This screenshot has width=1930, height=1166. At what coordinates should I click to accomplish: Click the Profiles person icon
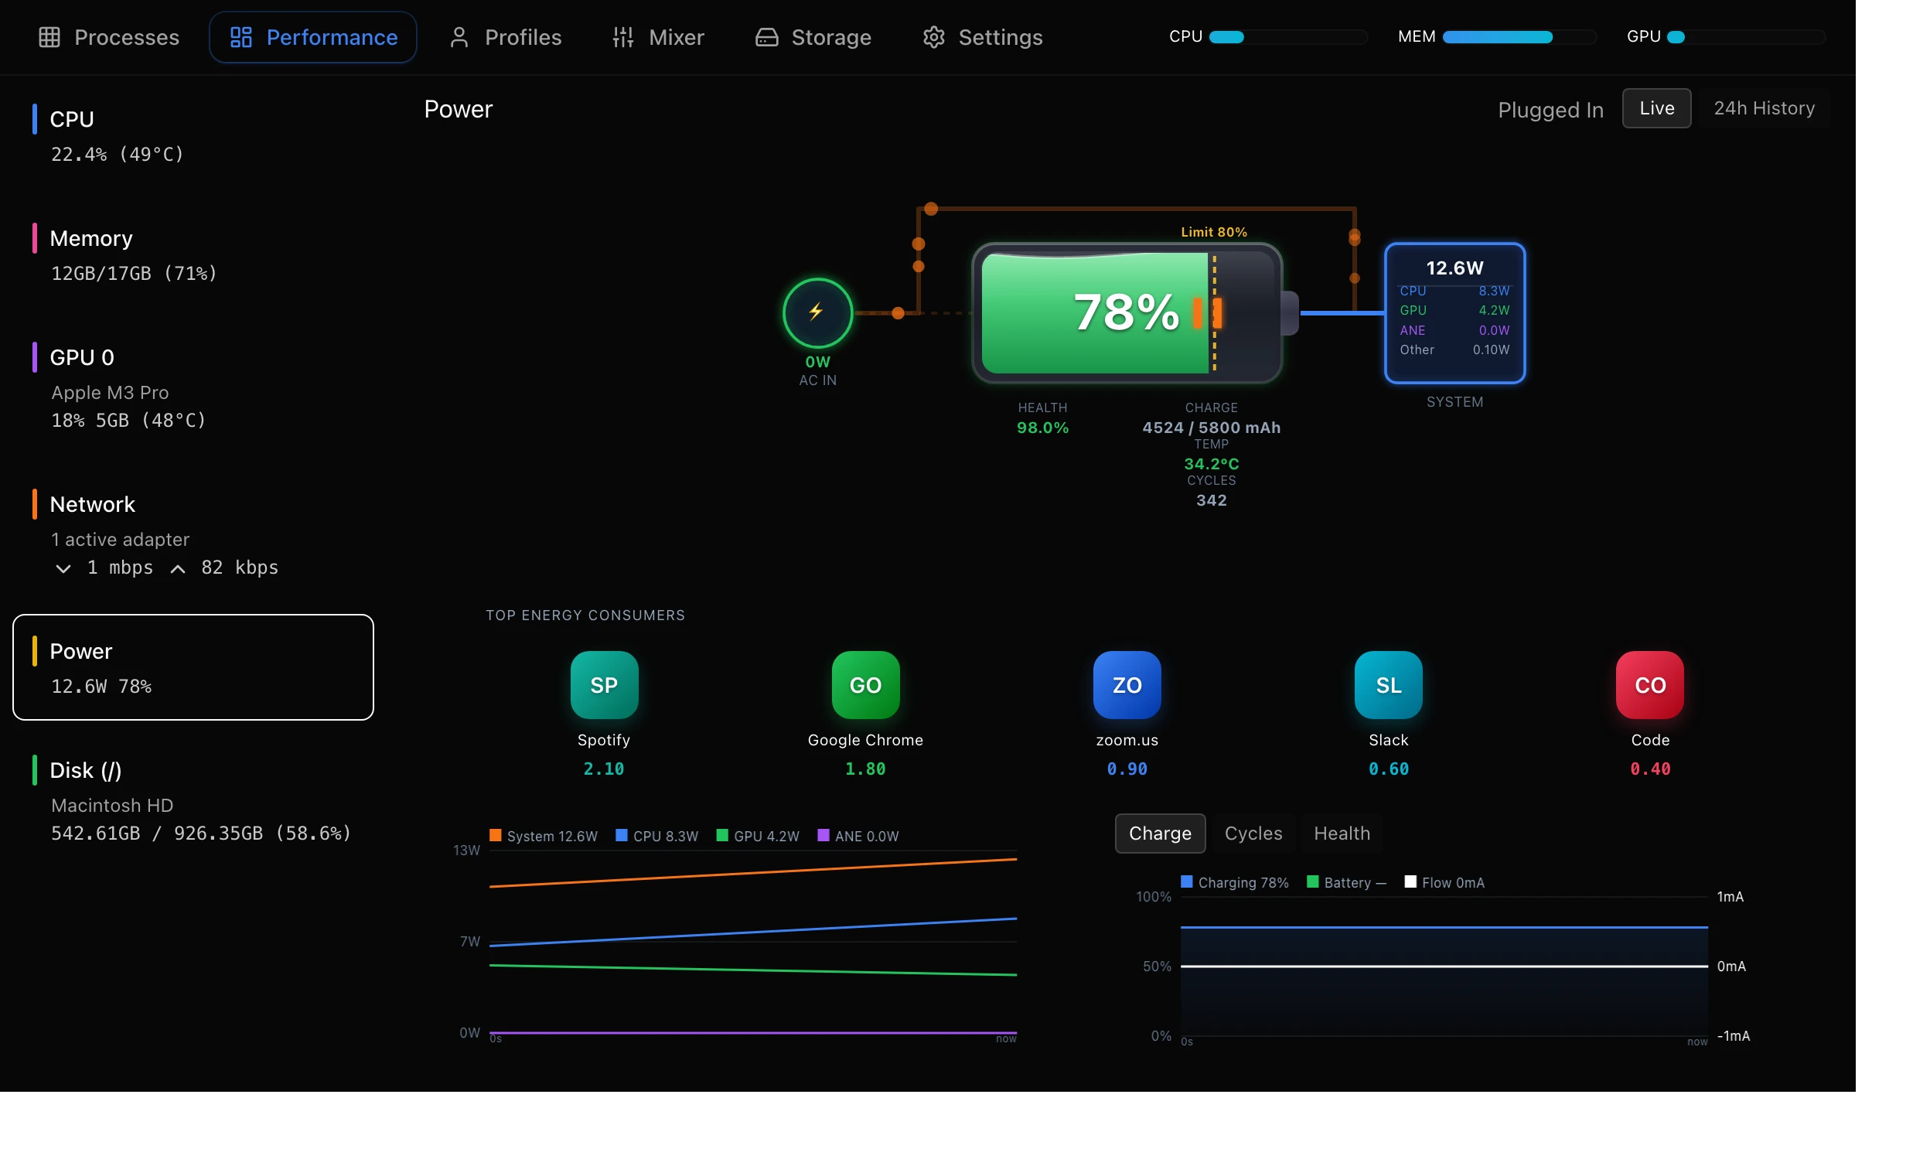[460, 37]
